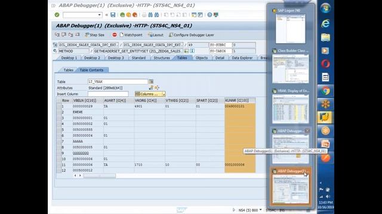Click the Print icon in standard toolbar
Screen dimensions: 382x214
pyautogui.click(x=144, y=15)
